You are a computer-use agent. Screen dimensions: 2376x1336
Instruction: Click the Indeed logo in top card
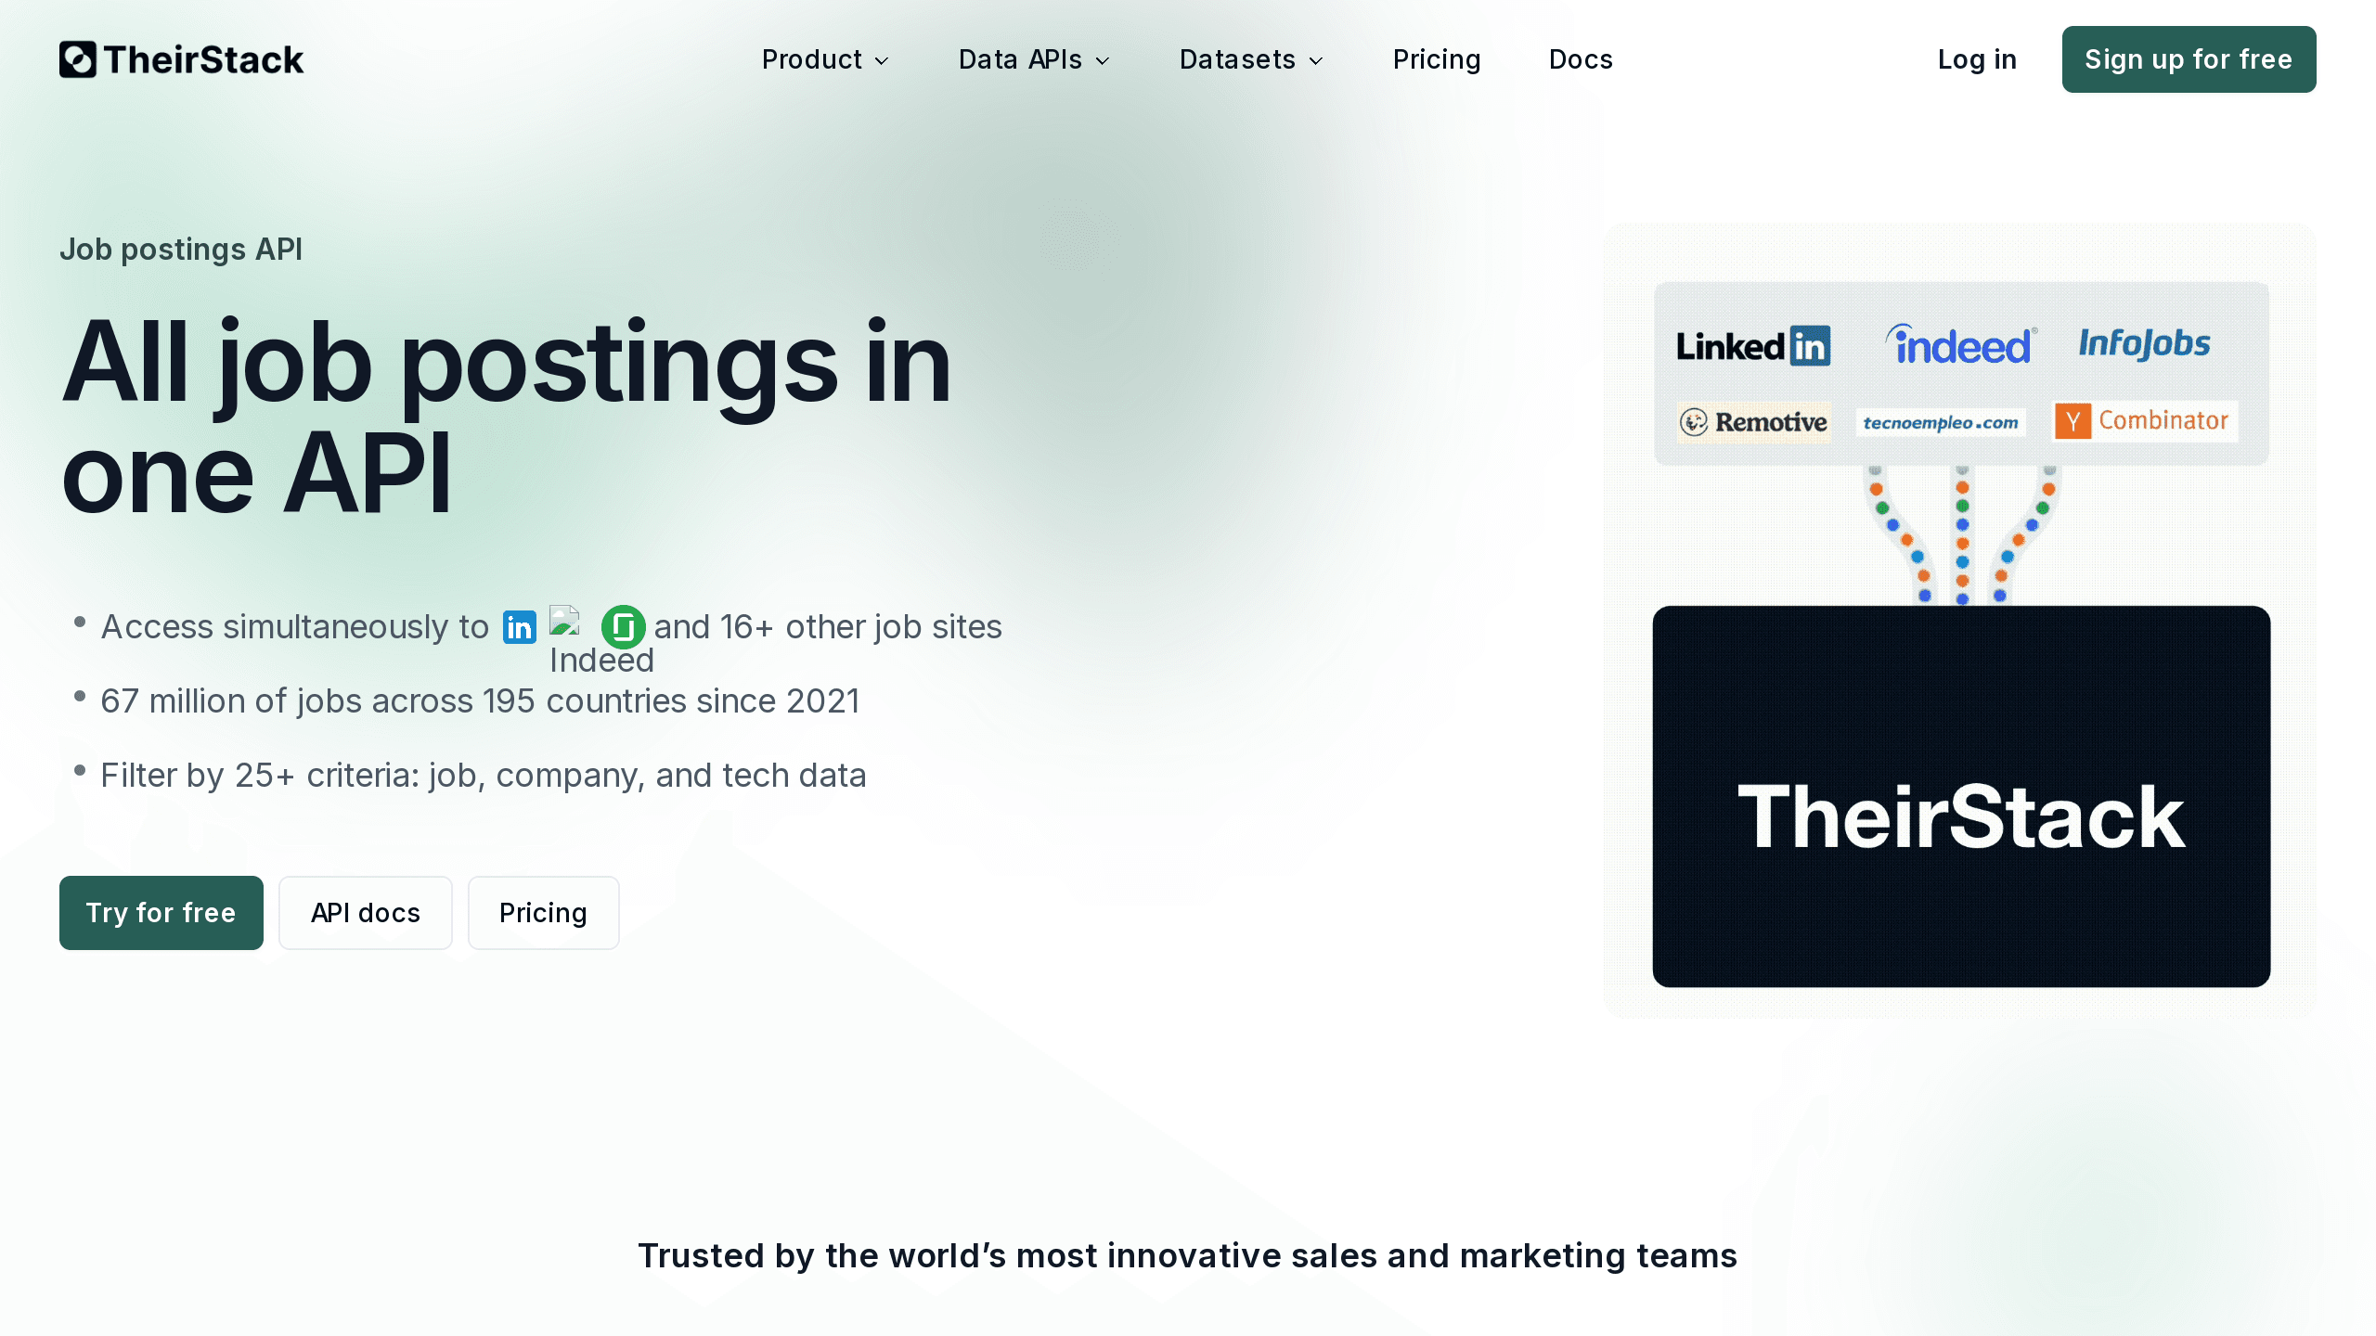tap(1958, 344)
